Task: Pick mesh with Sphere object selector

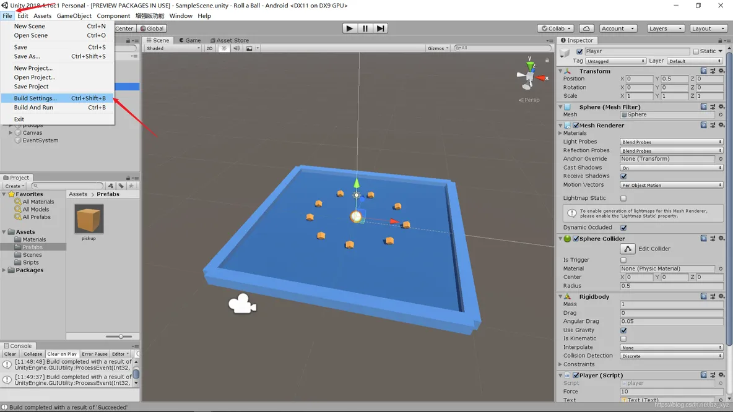Action: point(721,115)
